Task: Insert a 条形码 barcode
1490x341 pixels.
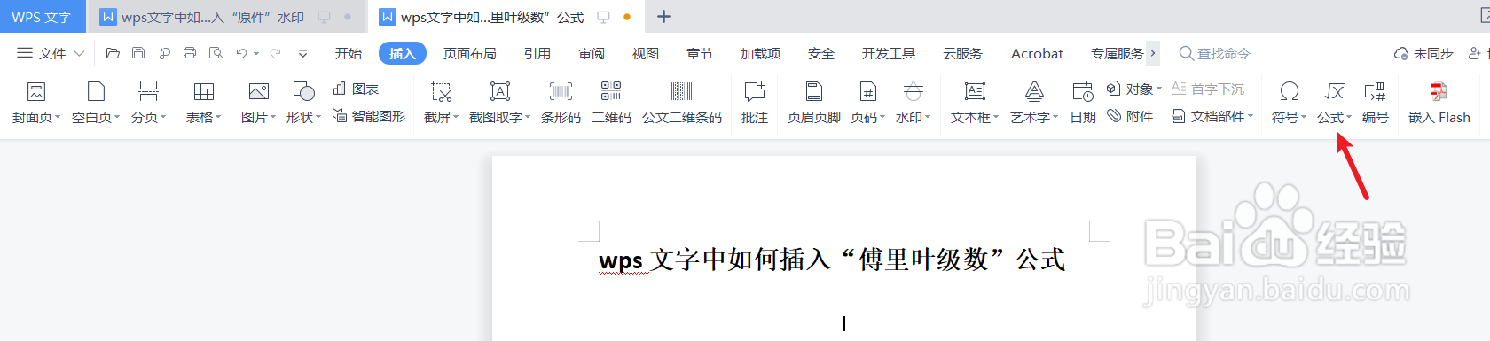Action: coord(561,103)
